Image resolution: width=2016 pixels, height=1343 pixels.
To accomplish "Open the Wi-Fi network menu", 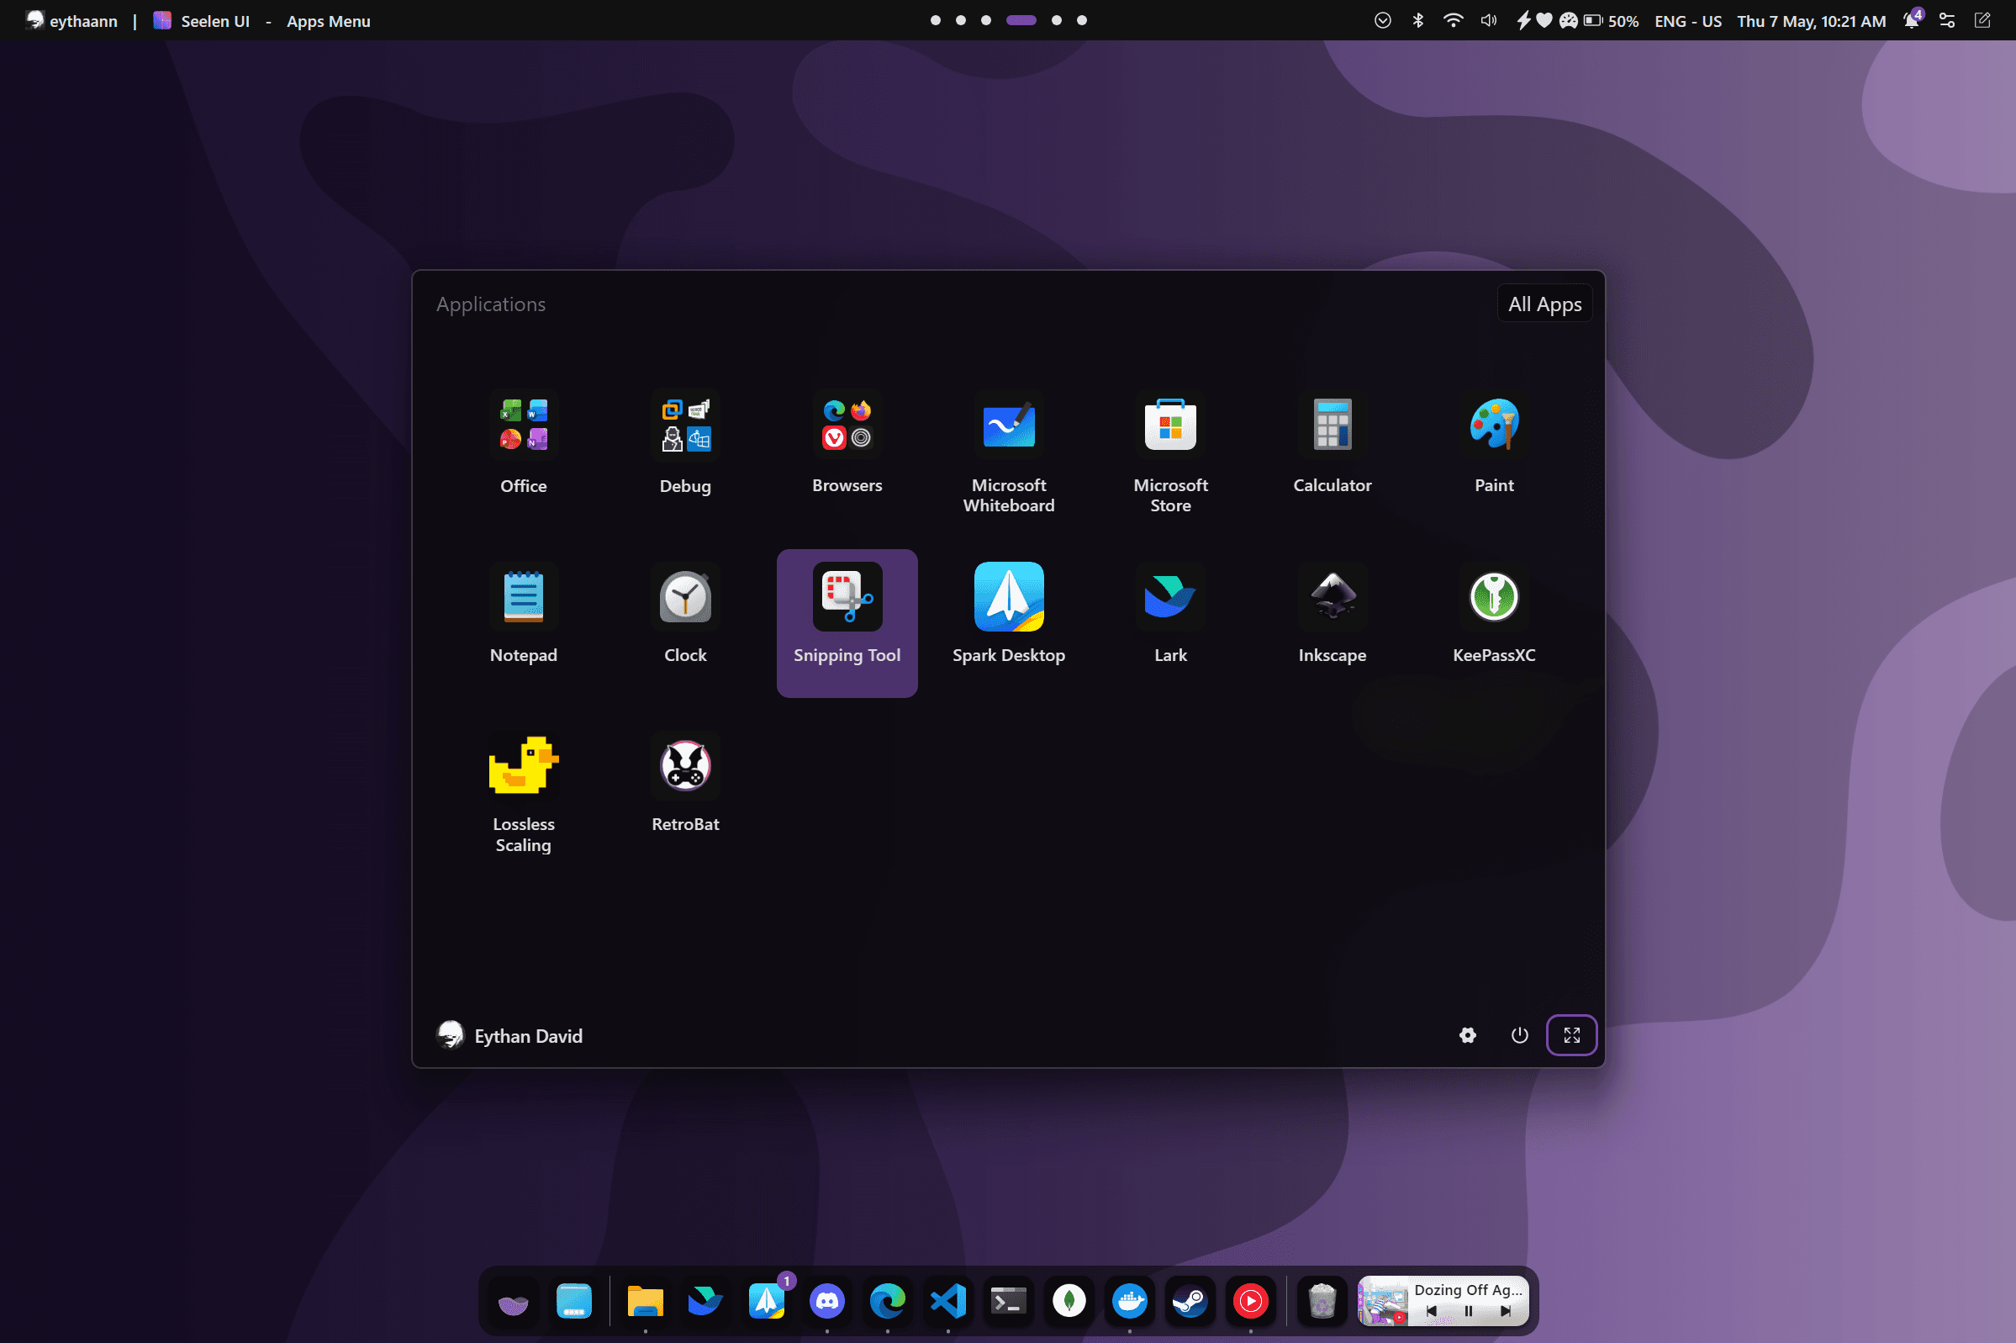I will [x=1453, y=20].
